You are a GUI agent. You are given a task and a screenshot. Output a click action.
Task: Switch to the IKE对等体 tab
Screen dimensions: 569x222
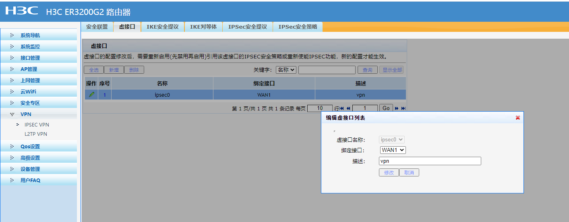203,27
